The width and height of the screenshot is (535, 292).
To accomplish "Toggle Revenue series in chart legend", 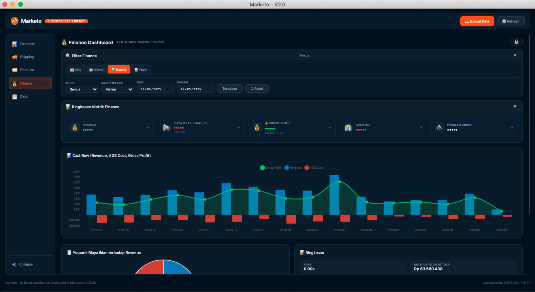I will point(293,168).
